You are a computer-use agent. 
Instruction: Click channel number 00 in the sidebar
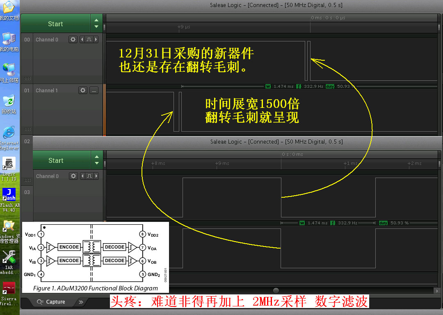27,39
